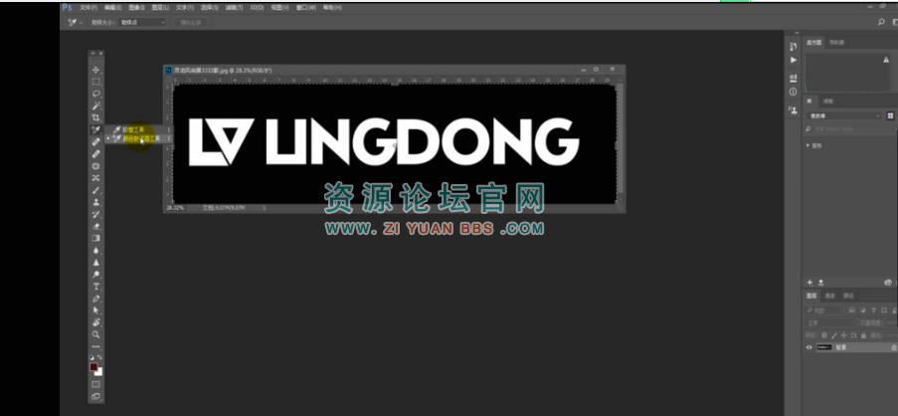Collapse the toolbar double-arrow button
The width and height of the screenshot is (898, 416).
pos(92,54)
